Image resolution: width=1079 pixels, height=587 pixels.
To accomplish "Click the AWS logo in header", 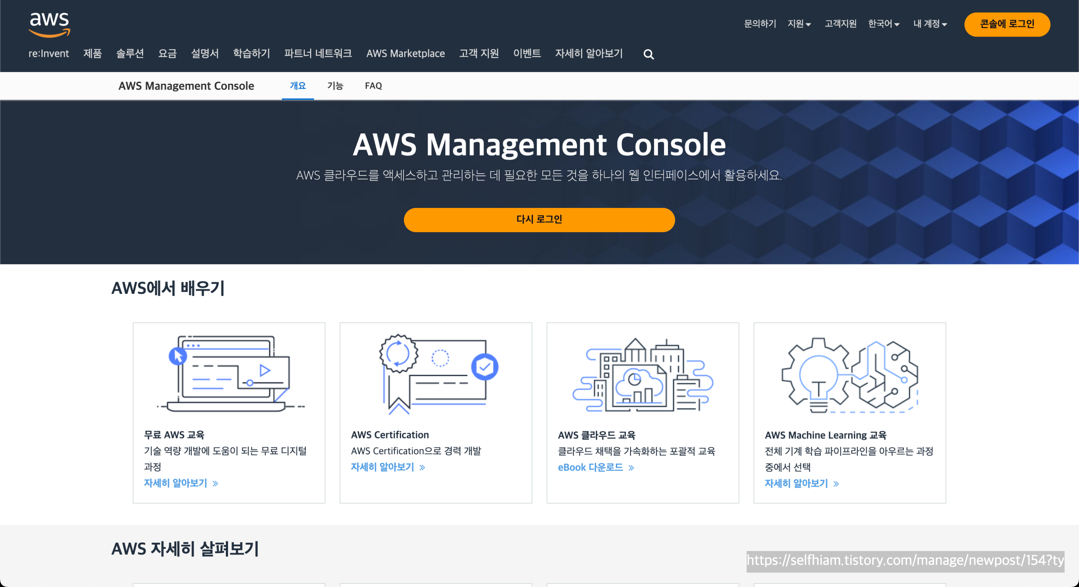I will [x=49, y=24].
